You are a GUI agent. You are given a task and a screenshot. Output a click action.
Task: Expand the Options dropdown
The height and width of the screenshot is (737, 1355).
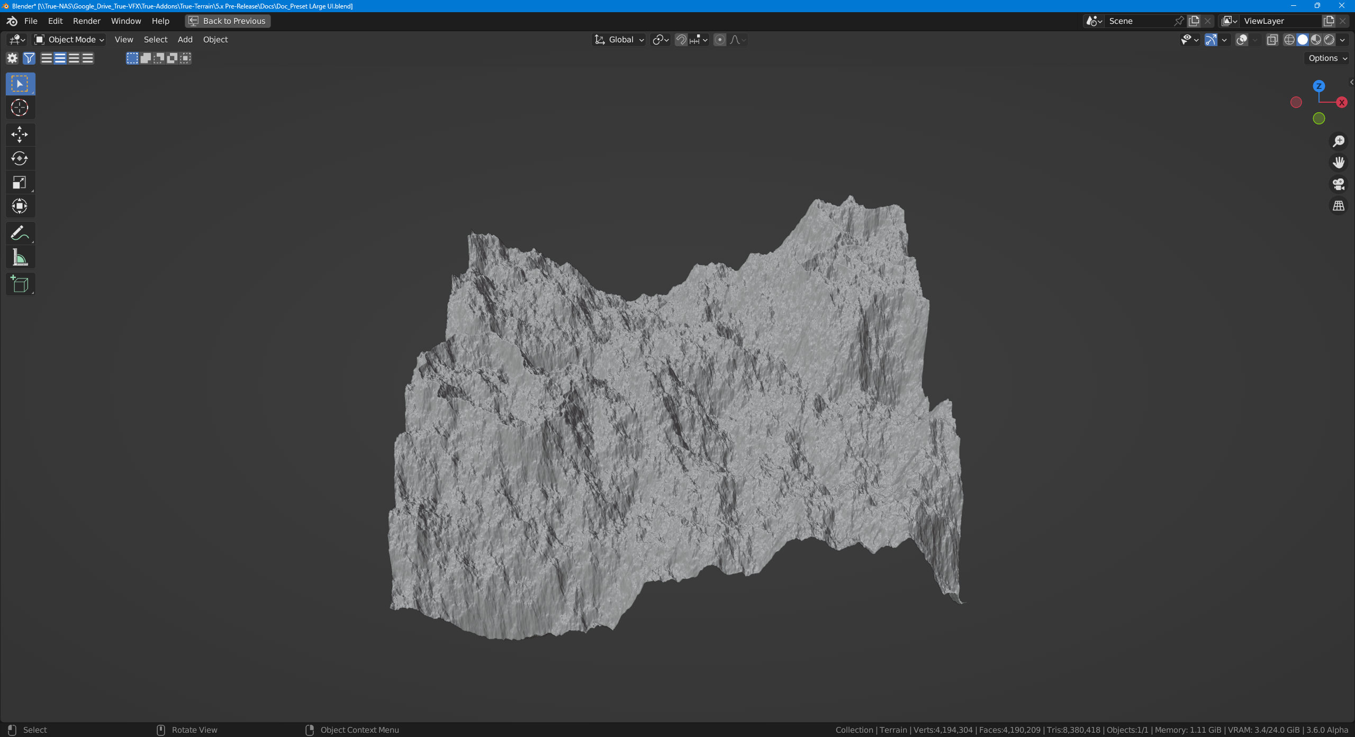point(1327,58)
